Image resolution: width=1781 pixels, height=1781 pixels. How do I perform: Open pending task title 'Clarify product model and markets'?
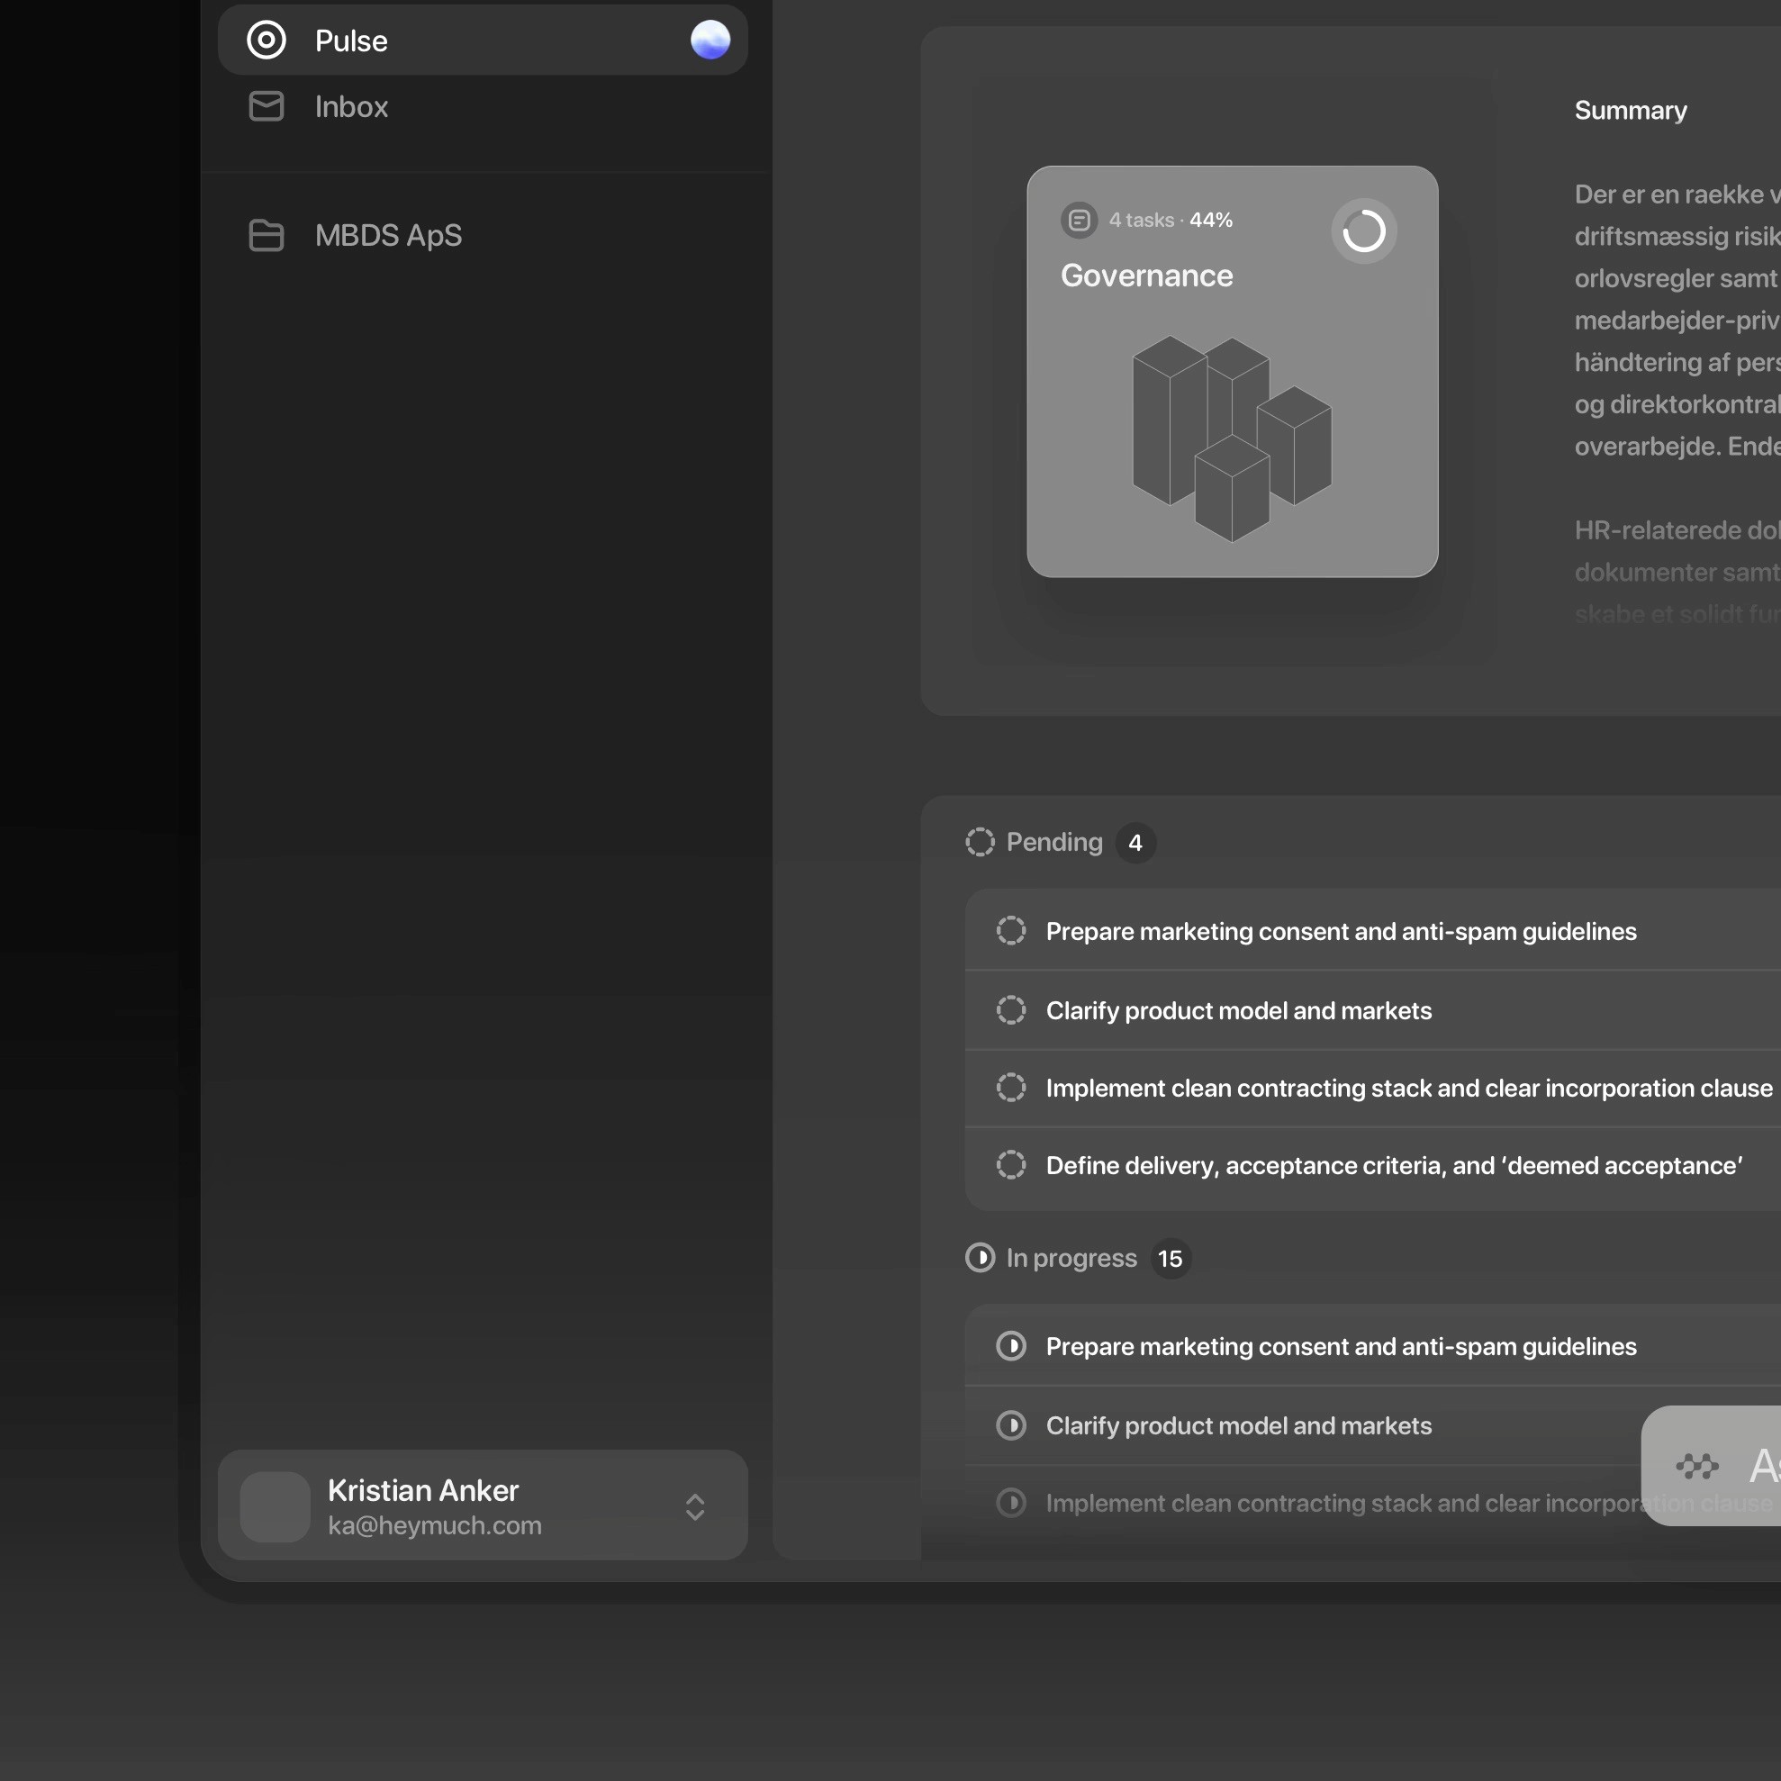tap(1239, 1010)
